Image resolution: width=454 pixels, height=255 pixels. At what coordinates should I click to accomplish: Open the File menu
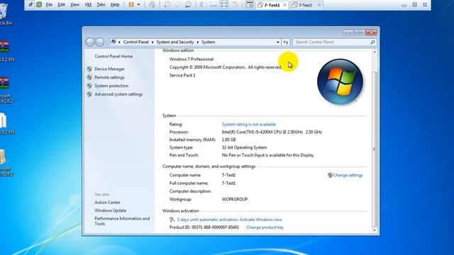[49, 5]
